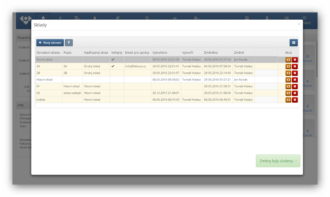Screen dimensions: 330x197
Task: Click the column list icon button
Action: [293, 42]
